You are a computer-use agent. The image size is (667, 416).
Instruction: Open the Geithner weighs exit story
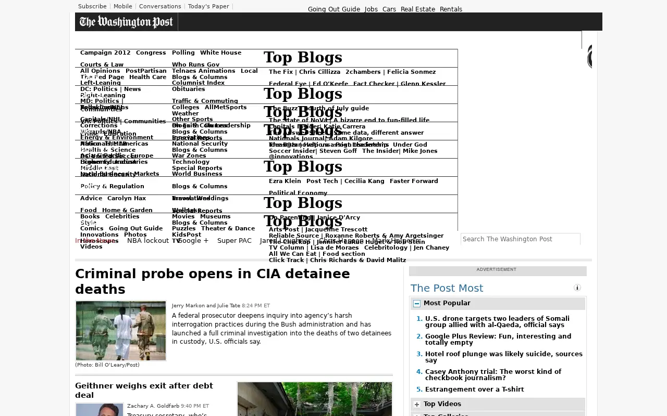pyautogui.click(x=144, y=390)
